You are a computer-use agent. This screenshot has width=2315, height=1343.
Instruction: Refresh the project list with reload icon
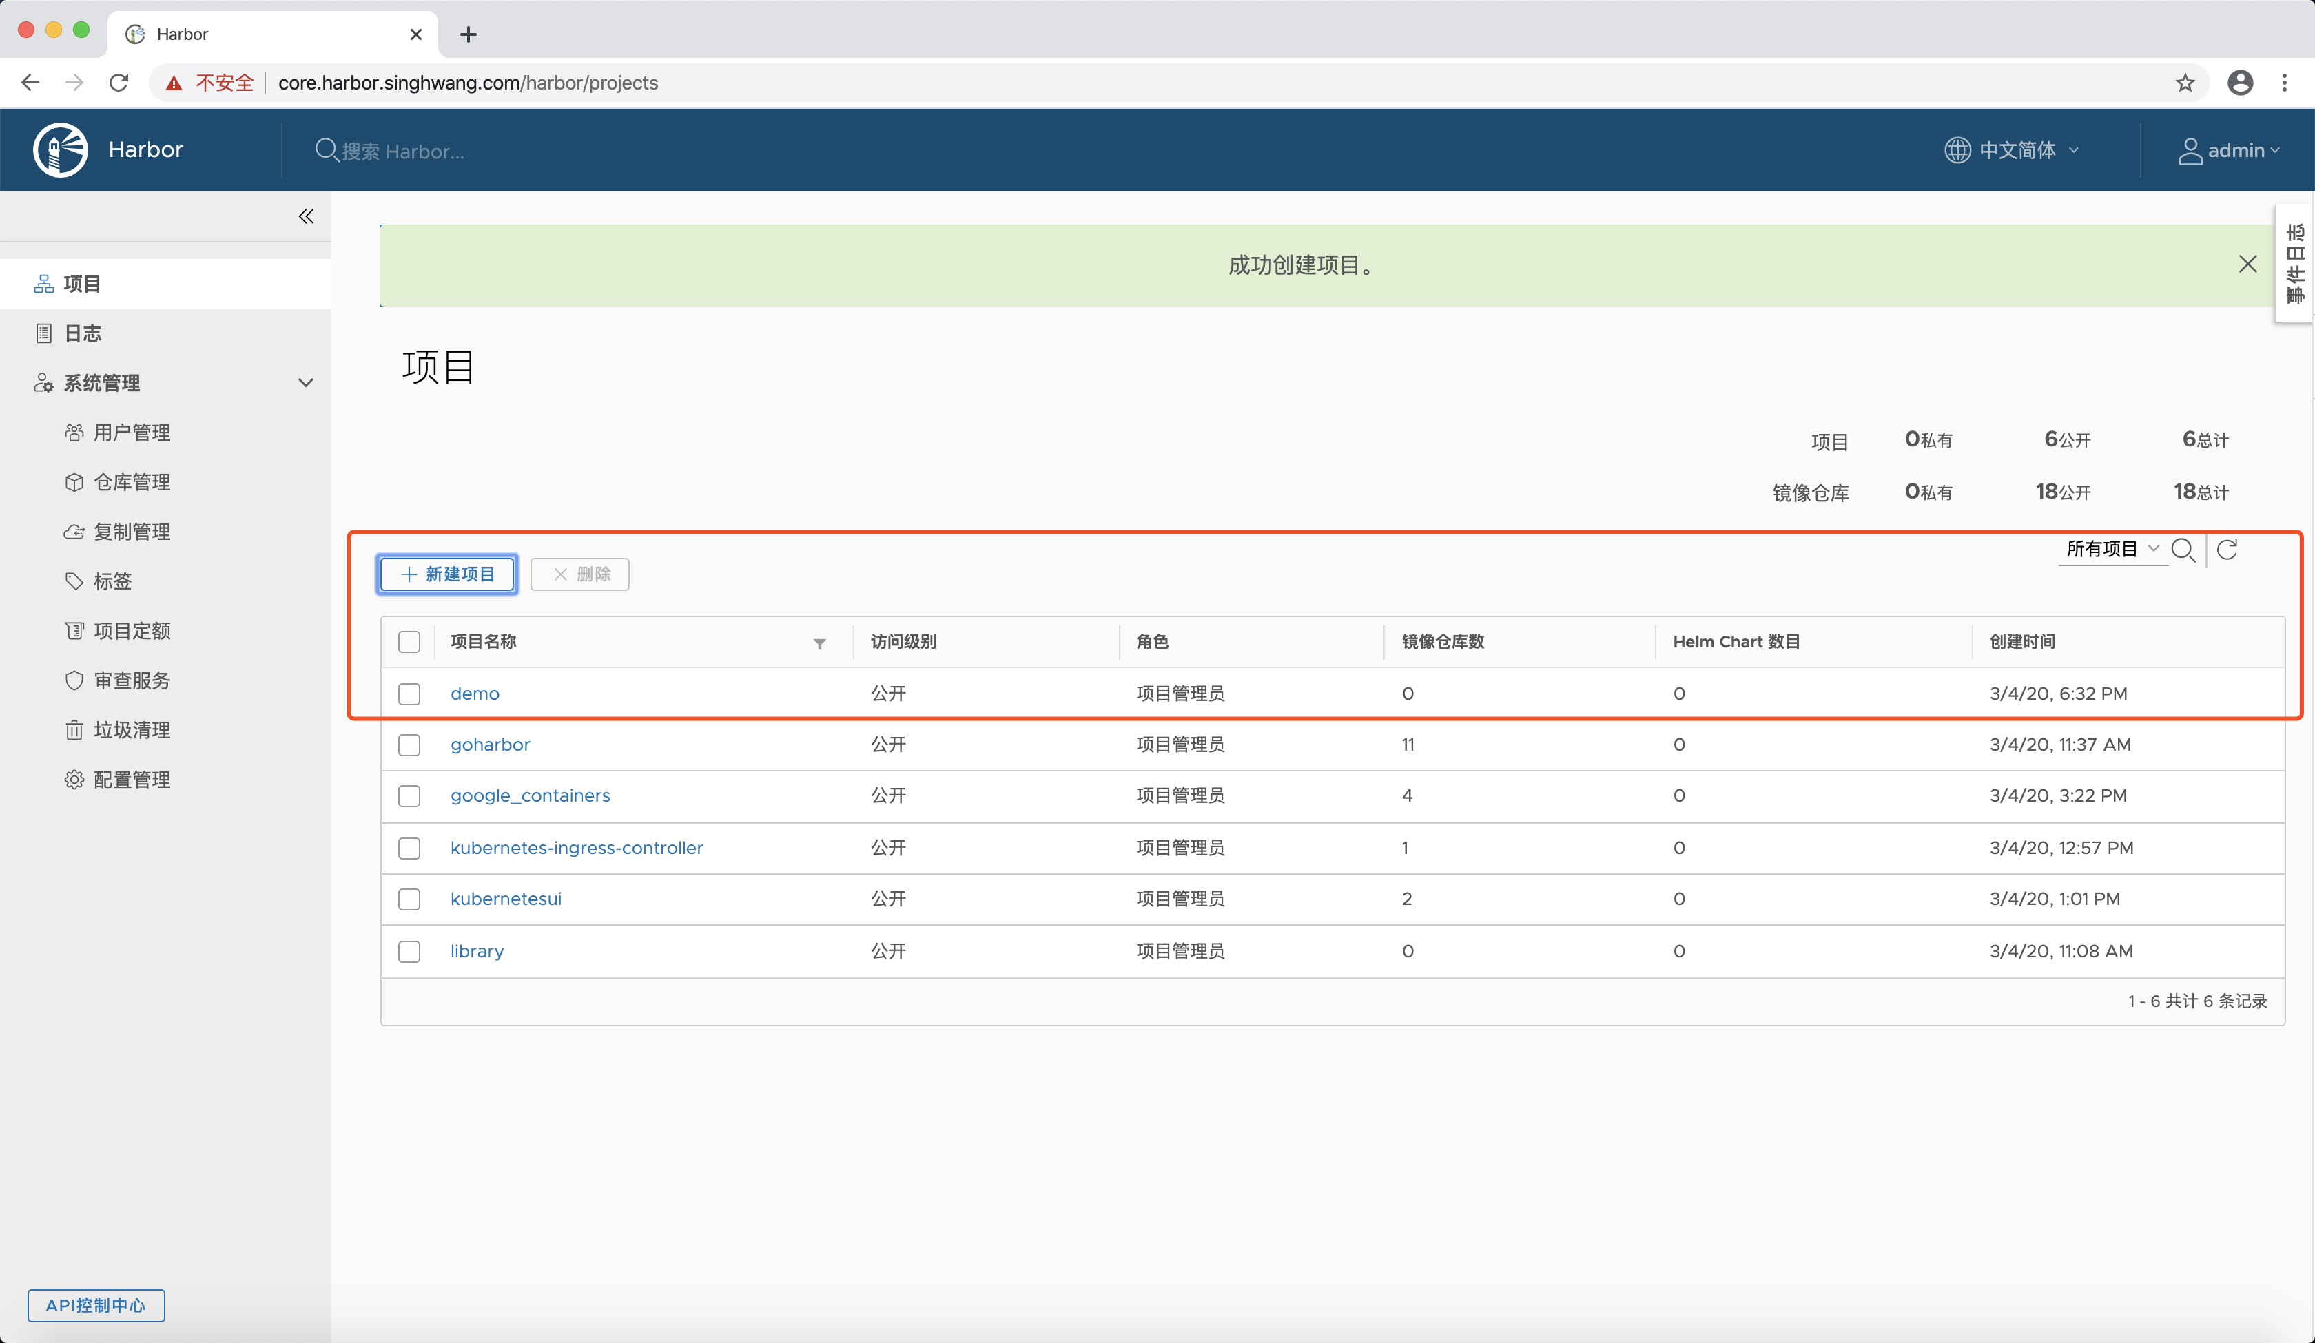[x=2227, y=550]
